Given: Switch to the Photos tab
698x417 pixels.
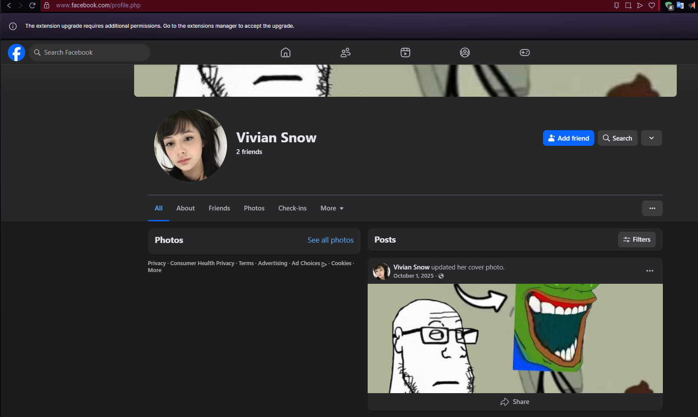Looking at the screenshot, I should [x=254, y=208].
